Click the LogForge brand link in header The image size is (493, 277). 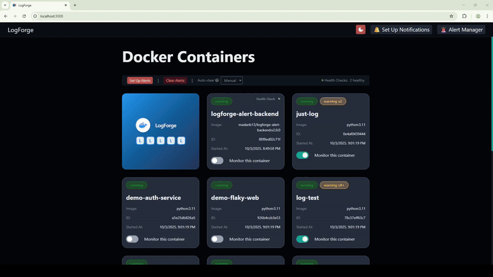(20, 30)
